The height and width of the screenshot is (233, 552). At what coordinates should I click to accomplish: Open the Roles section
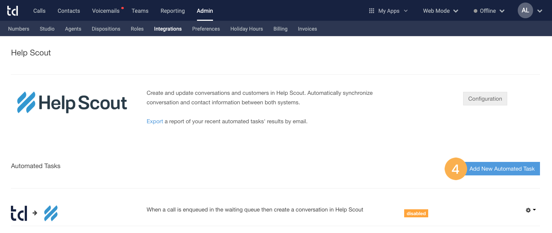pos(137,29)
